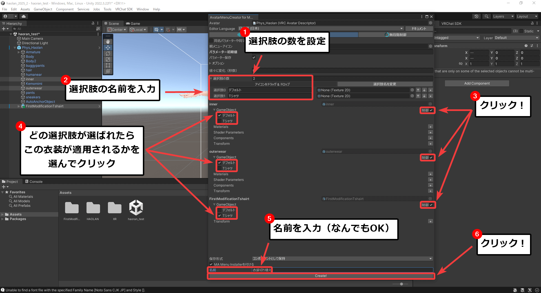Check FirstModificationTshairt デフォルト checkbox

pyautogui.click(x=219, y=210)
